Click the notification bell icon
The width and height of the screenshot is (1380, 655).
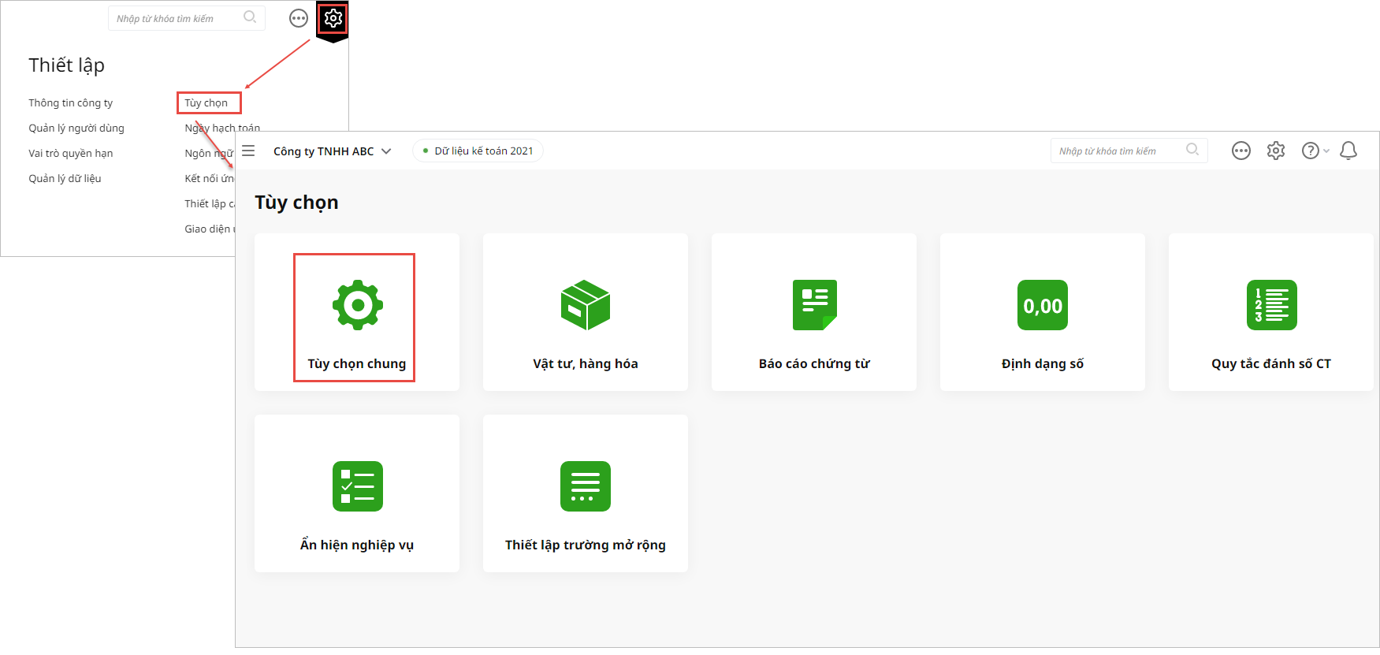click(x=1348, y=151)
